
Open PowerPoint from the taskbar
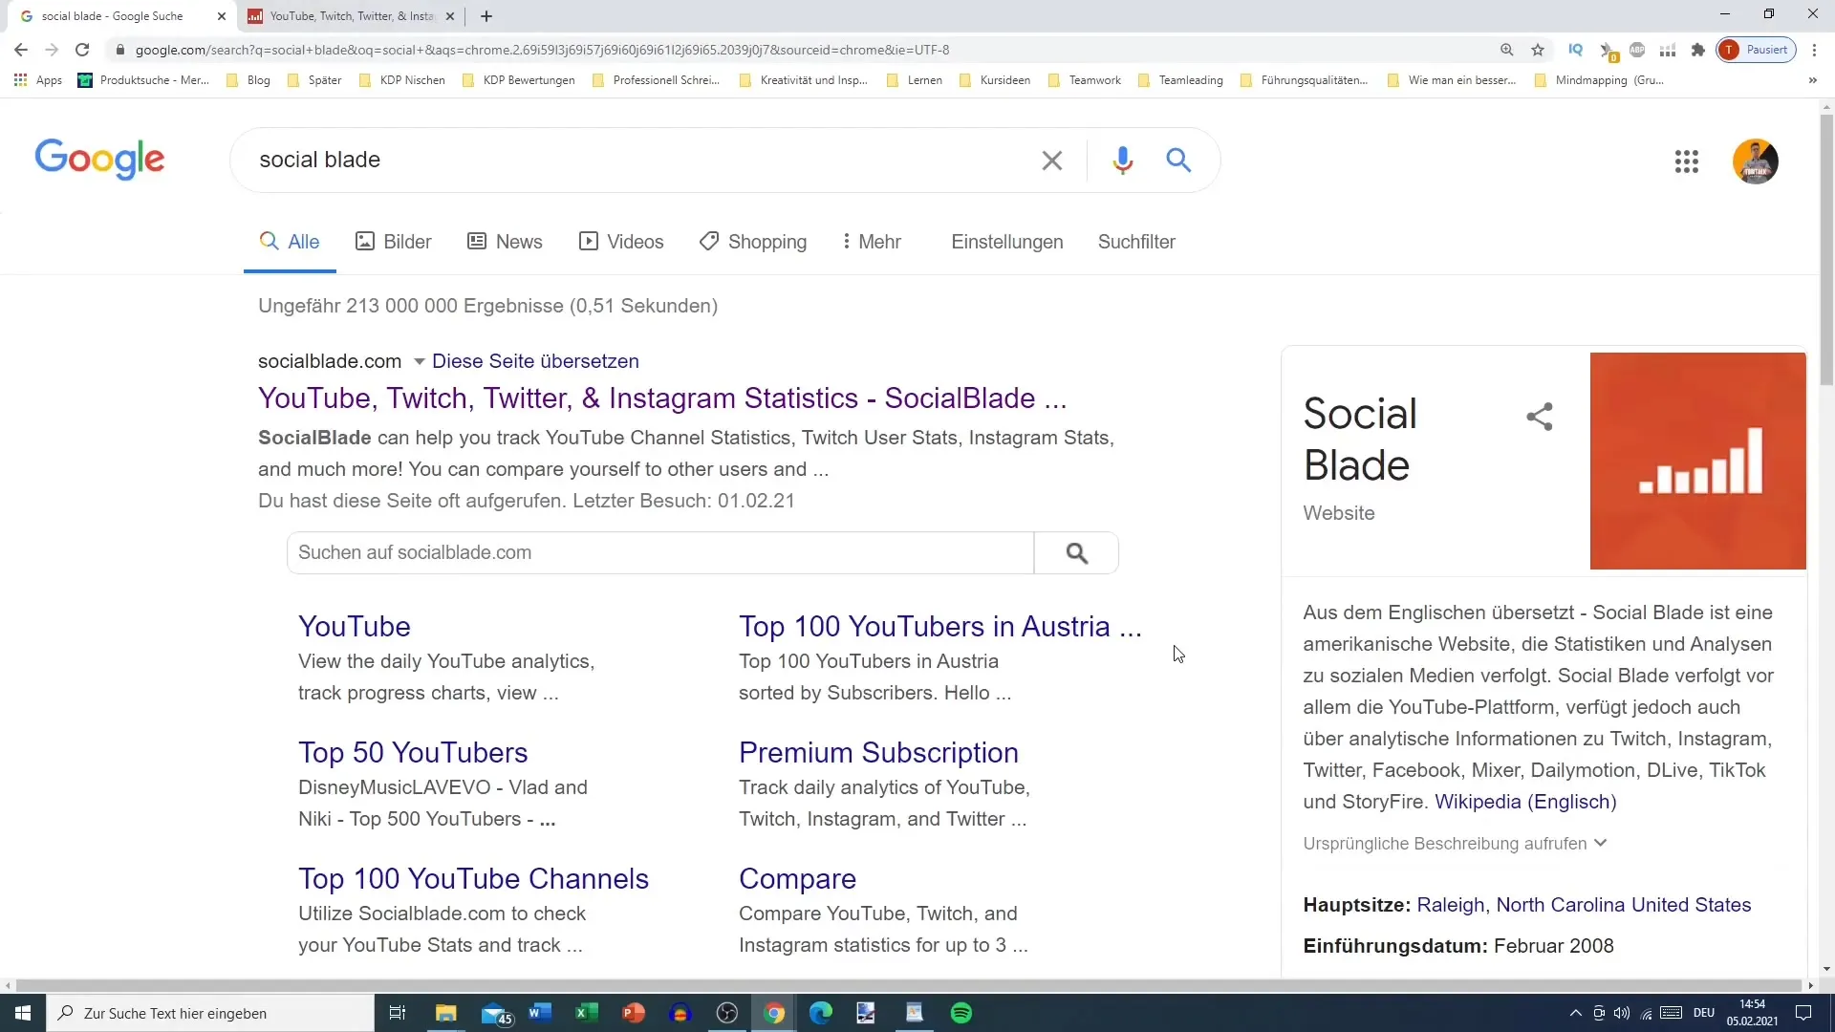pos(634,1013)
